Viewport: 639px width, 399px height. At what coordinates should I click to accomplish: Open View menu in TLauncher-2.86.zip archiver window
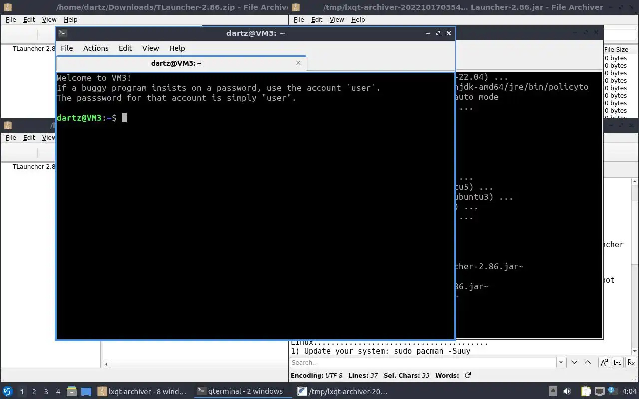tap(49, 19)
